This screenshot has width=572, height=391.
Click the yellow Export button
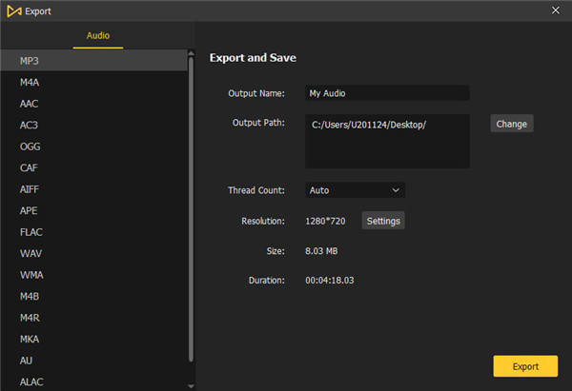525,366
